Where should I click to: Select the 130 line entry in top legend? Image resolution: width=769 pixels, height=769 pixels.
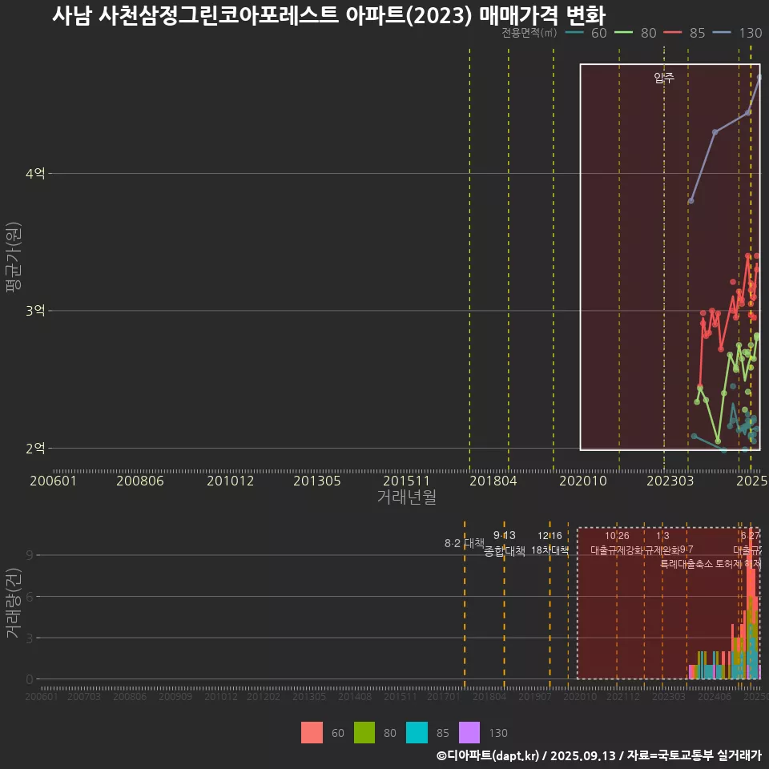tap(737, 33)
